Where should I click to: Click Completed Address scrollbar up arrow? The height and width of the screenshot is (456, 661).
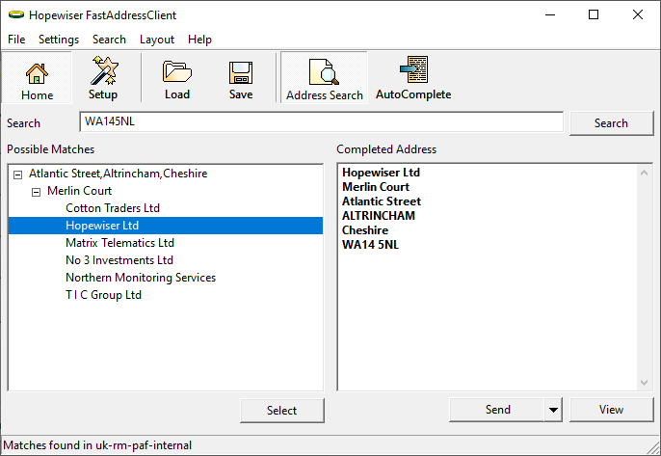pyautogui.click(x=644, y=173)
